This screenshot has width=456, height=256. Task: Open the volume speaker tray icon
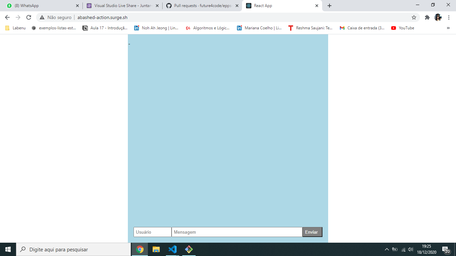[411, 249]
